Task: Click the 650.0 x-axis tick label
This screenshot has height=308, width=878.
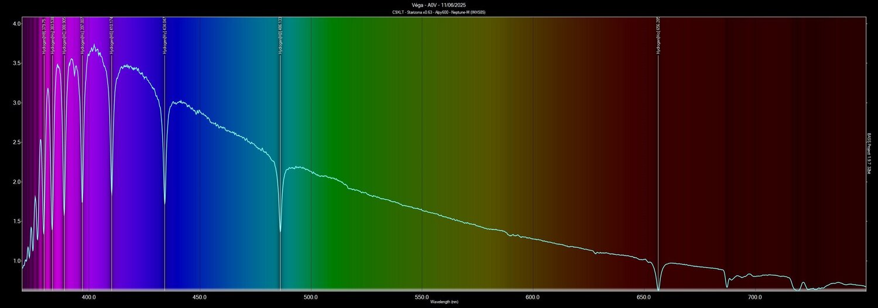Action: pyautogui.click(x=644, y=297)
